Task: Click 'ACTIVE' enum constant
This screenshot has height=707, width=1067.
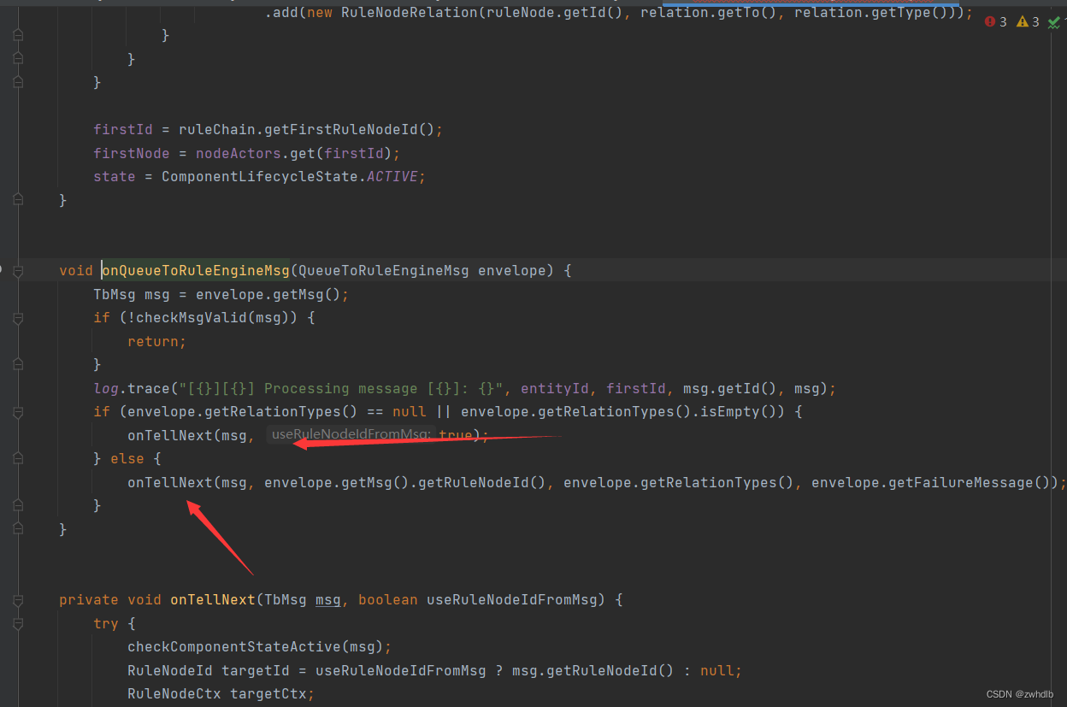Action: coord(392,177)
